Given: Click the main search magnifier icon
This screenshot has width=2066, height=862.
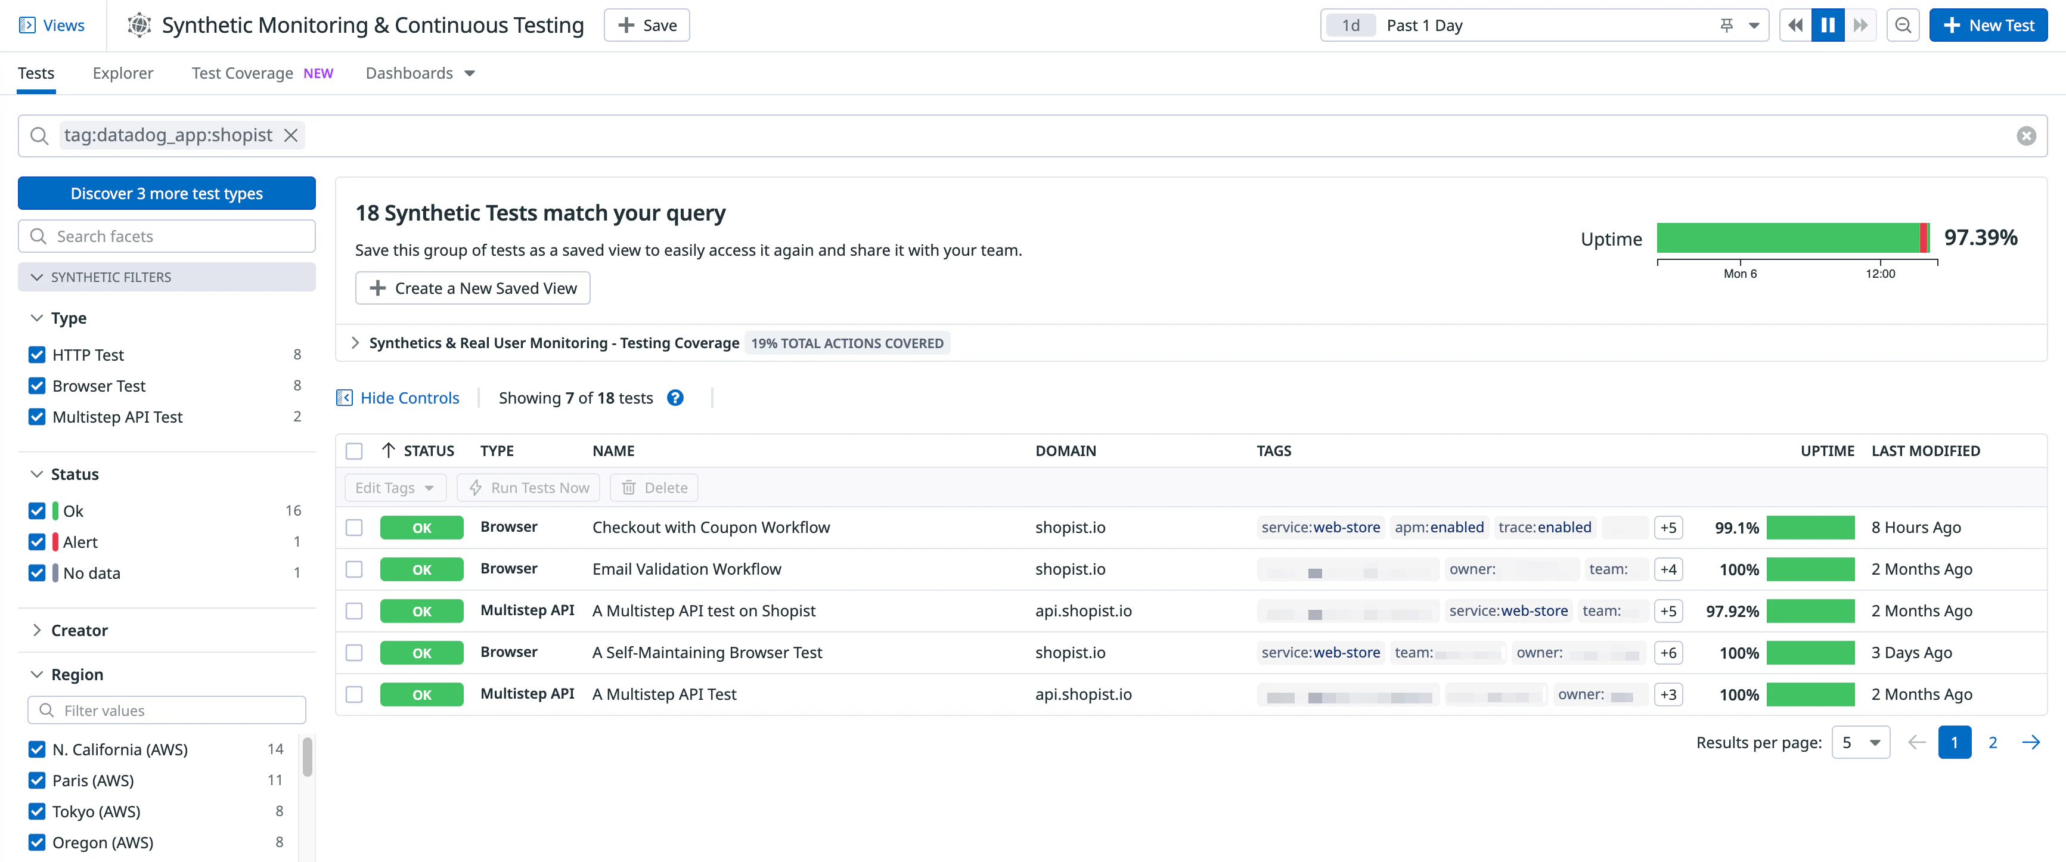Looking at the screenshot, I should pyautogui.click(x=39, y=135).
